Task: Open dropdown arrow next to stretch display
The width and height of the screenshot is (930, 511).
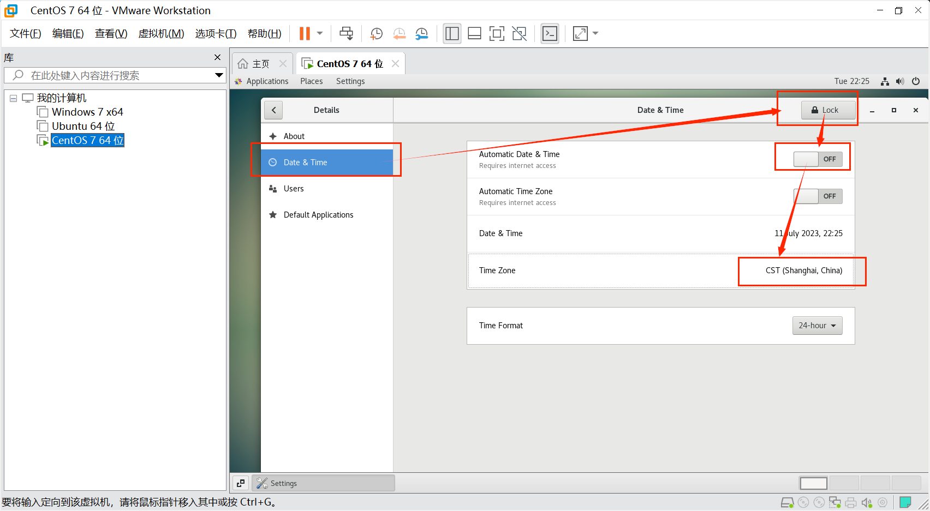Action: pos(595,33)
